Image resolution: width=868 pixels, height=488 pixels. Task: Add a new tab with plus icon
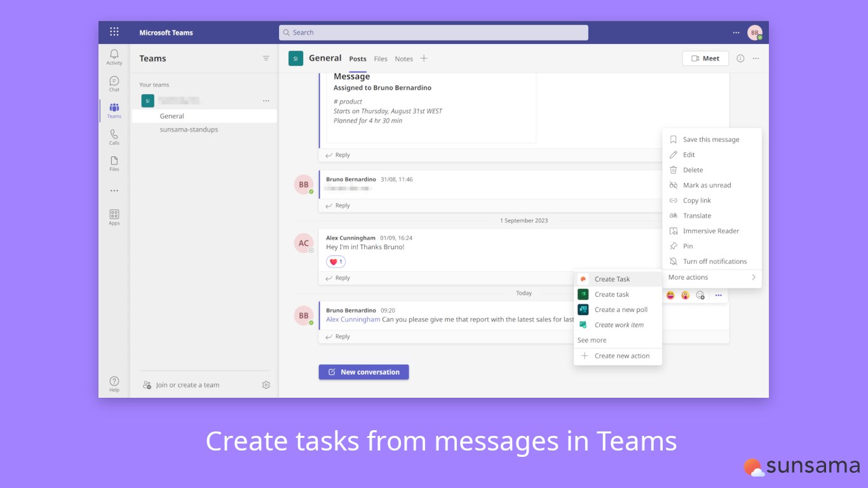pyautogui.click(x=424, y=58)
